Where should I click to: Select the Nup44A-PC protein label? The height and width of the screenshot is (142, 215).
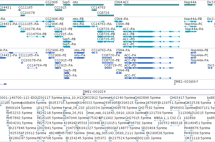[200, 55]
